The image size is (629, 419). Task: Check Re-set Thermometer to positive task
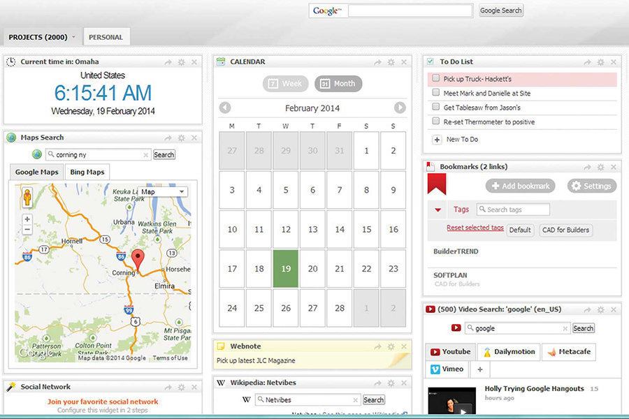(x=438, y=121)
